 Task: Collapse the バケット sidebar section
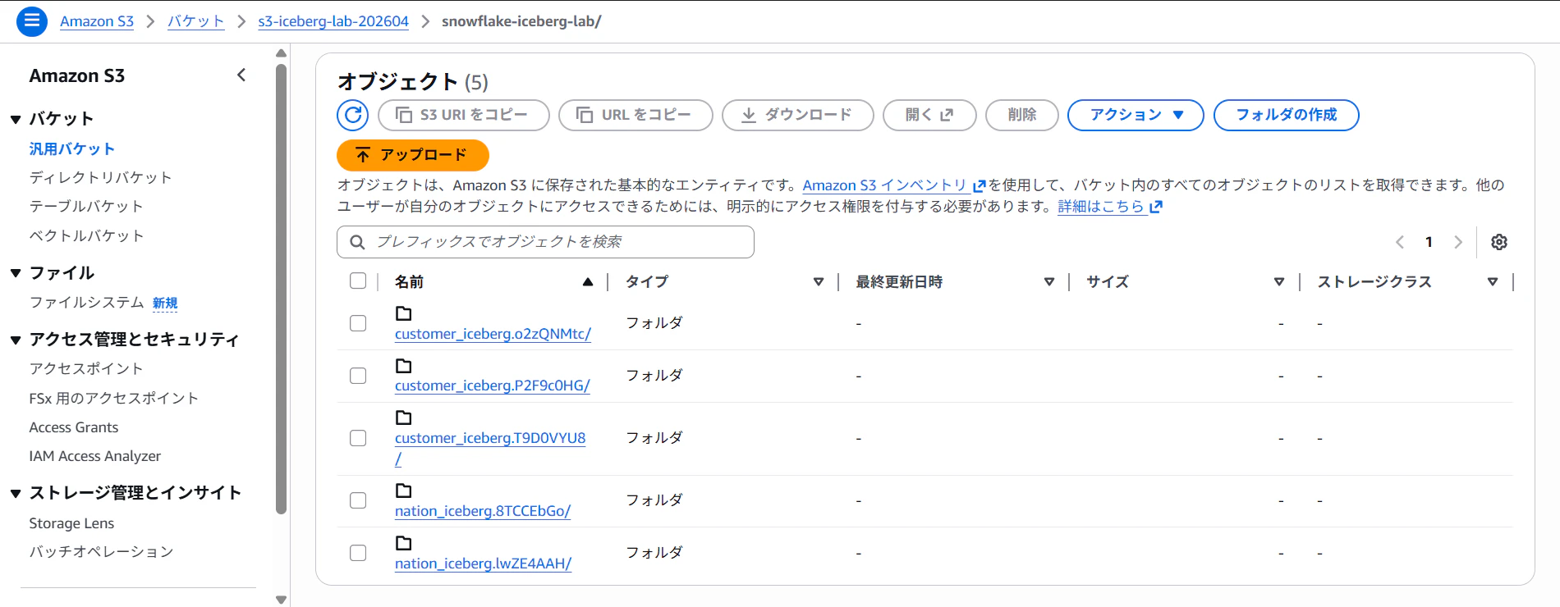(16, 120)
